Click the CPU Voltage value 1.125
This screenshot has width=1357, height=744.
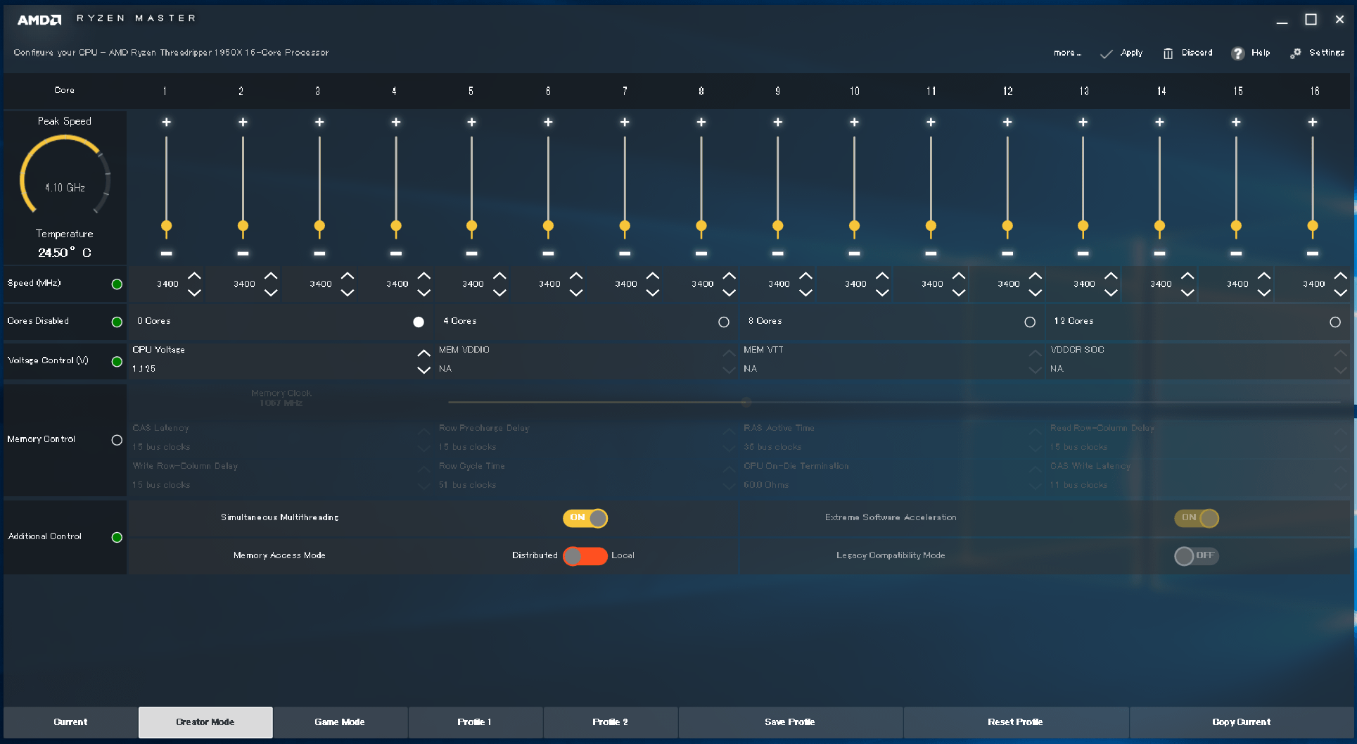144,369
